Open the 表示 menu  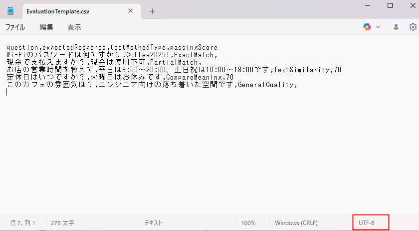click(74, 27)
